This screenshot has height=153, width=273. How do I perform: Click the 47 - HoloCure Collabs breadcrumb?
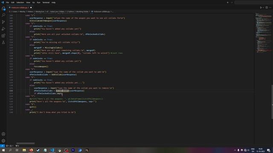(x=55, y=11)
